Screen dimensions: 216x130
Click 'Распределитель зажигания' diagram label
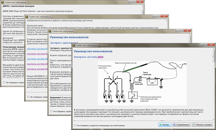click(x=105, y=67)
